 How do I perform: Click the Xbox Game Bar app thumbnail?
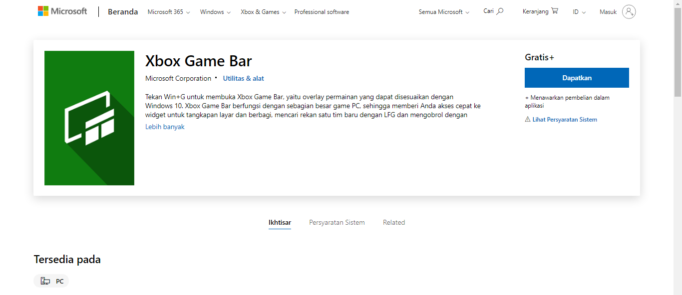pyautogui.click(x=89, y=118)
